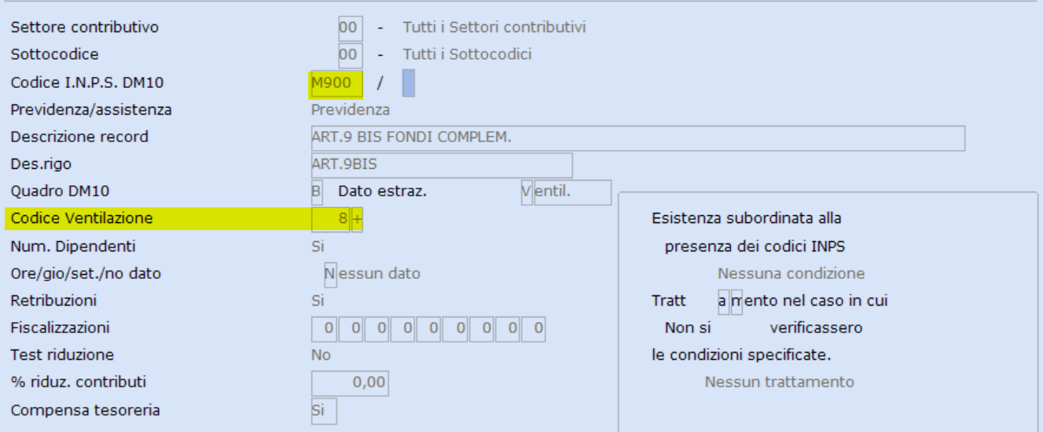Click the Des.rigo ART.9BIS field
Image resolution: width=1043 pixels, height=432 pixels.
[442, 165]
